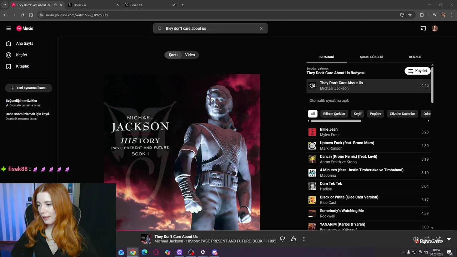Screen dimensions: 457x257
Task: Toggle the Otomatik oynatma açık label
Action: pyautogui.click(x=329, y=101)
